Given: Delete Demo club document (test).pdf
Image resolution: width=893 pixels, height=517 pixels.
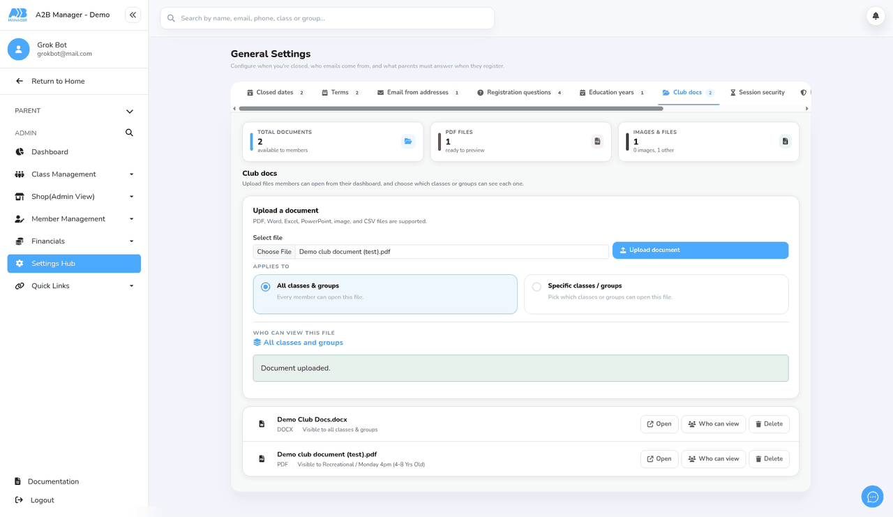Looking at the screenshot, I should [769, 459].
